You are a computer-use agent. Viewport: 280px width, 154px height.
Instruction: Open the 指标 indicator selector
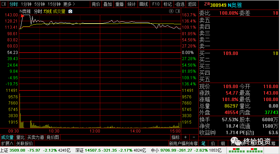[175, 137]
